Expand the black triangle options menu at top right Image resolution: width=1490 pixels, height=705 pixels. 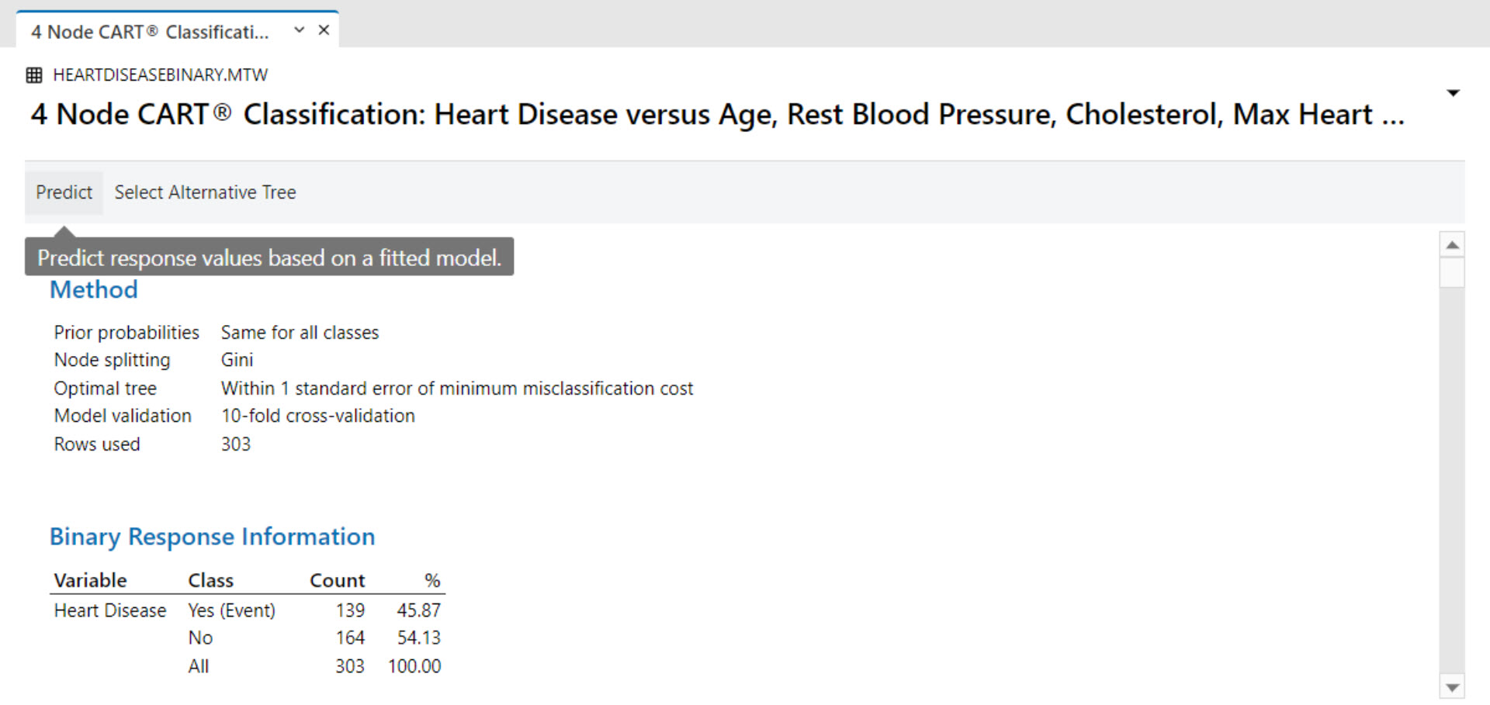[x=1453, y=92]
